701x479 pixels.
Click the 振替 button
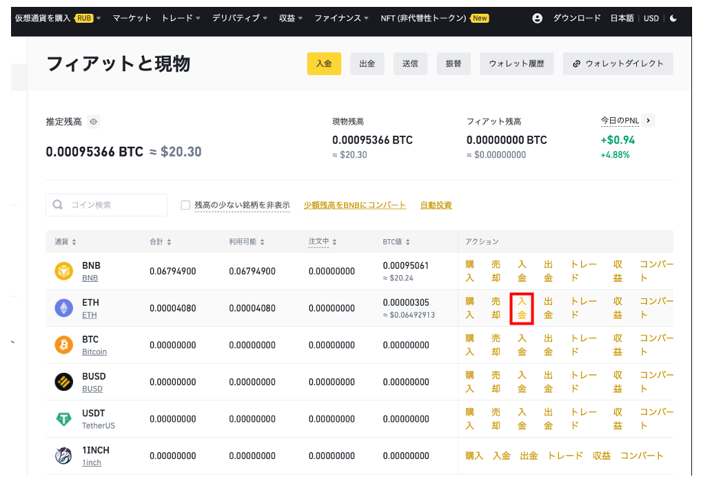point(454,63)
